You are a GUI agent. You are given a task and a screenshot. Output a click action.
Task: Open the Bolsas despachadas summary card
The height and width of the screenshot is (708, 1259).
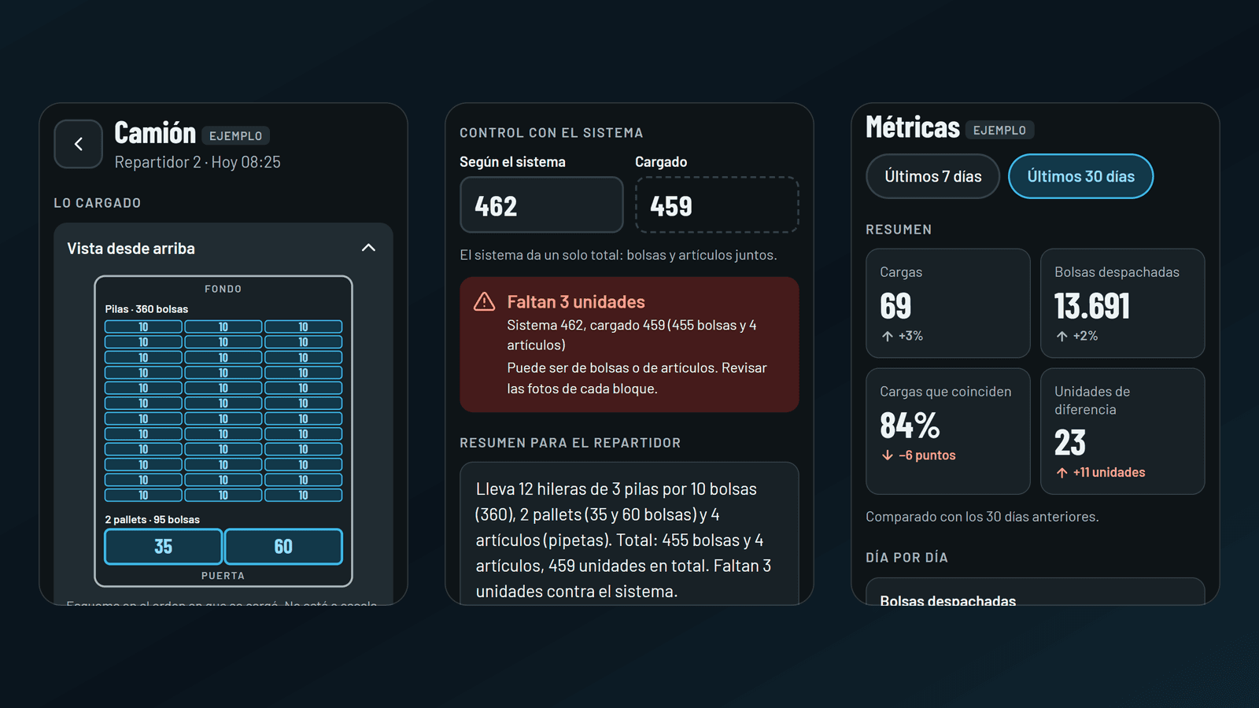1123,304
